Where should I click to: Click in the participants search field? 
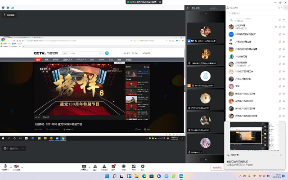pyautogui.click(x=256, y=13)
